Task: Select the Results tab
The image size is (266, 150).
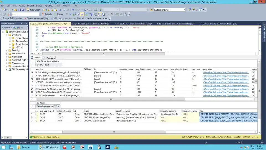Action: tap(36, 58)
